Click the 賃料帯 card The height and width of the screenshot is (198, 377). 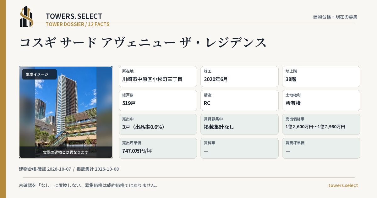point(239,148)
